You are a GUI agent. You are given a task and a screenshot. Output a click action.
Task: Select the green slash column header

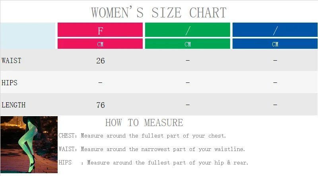tap(188, 30)
